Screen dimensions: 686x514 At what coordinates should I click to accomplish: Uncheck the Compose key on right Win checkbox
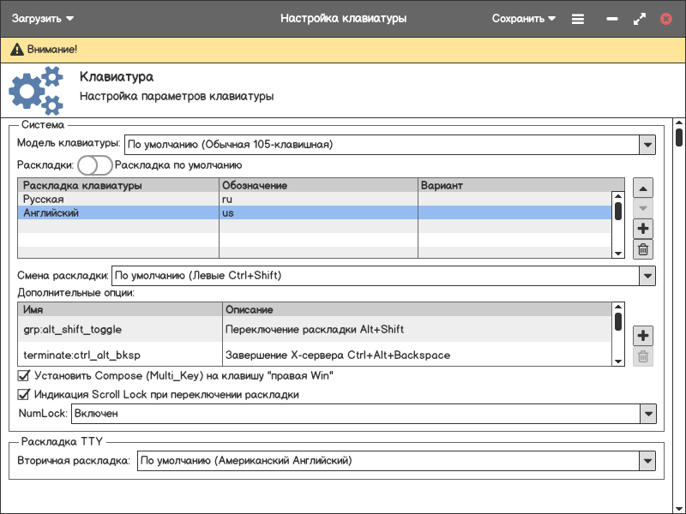[24, 375]
